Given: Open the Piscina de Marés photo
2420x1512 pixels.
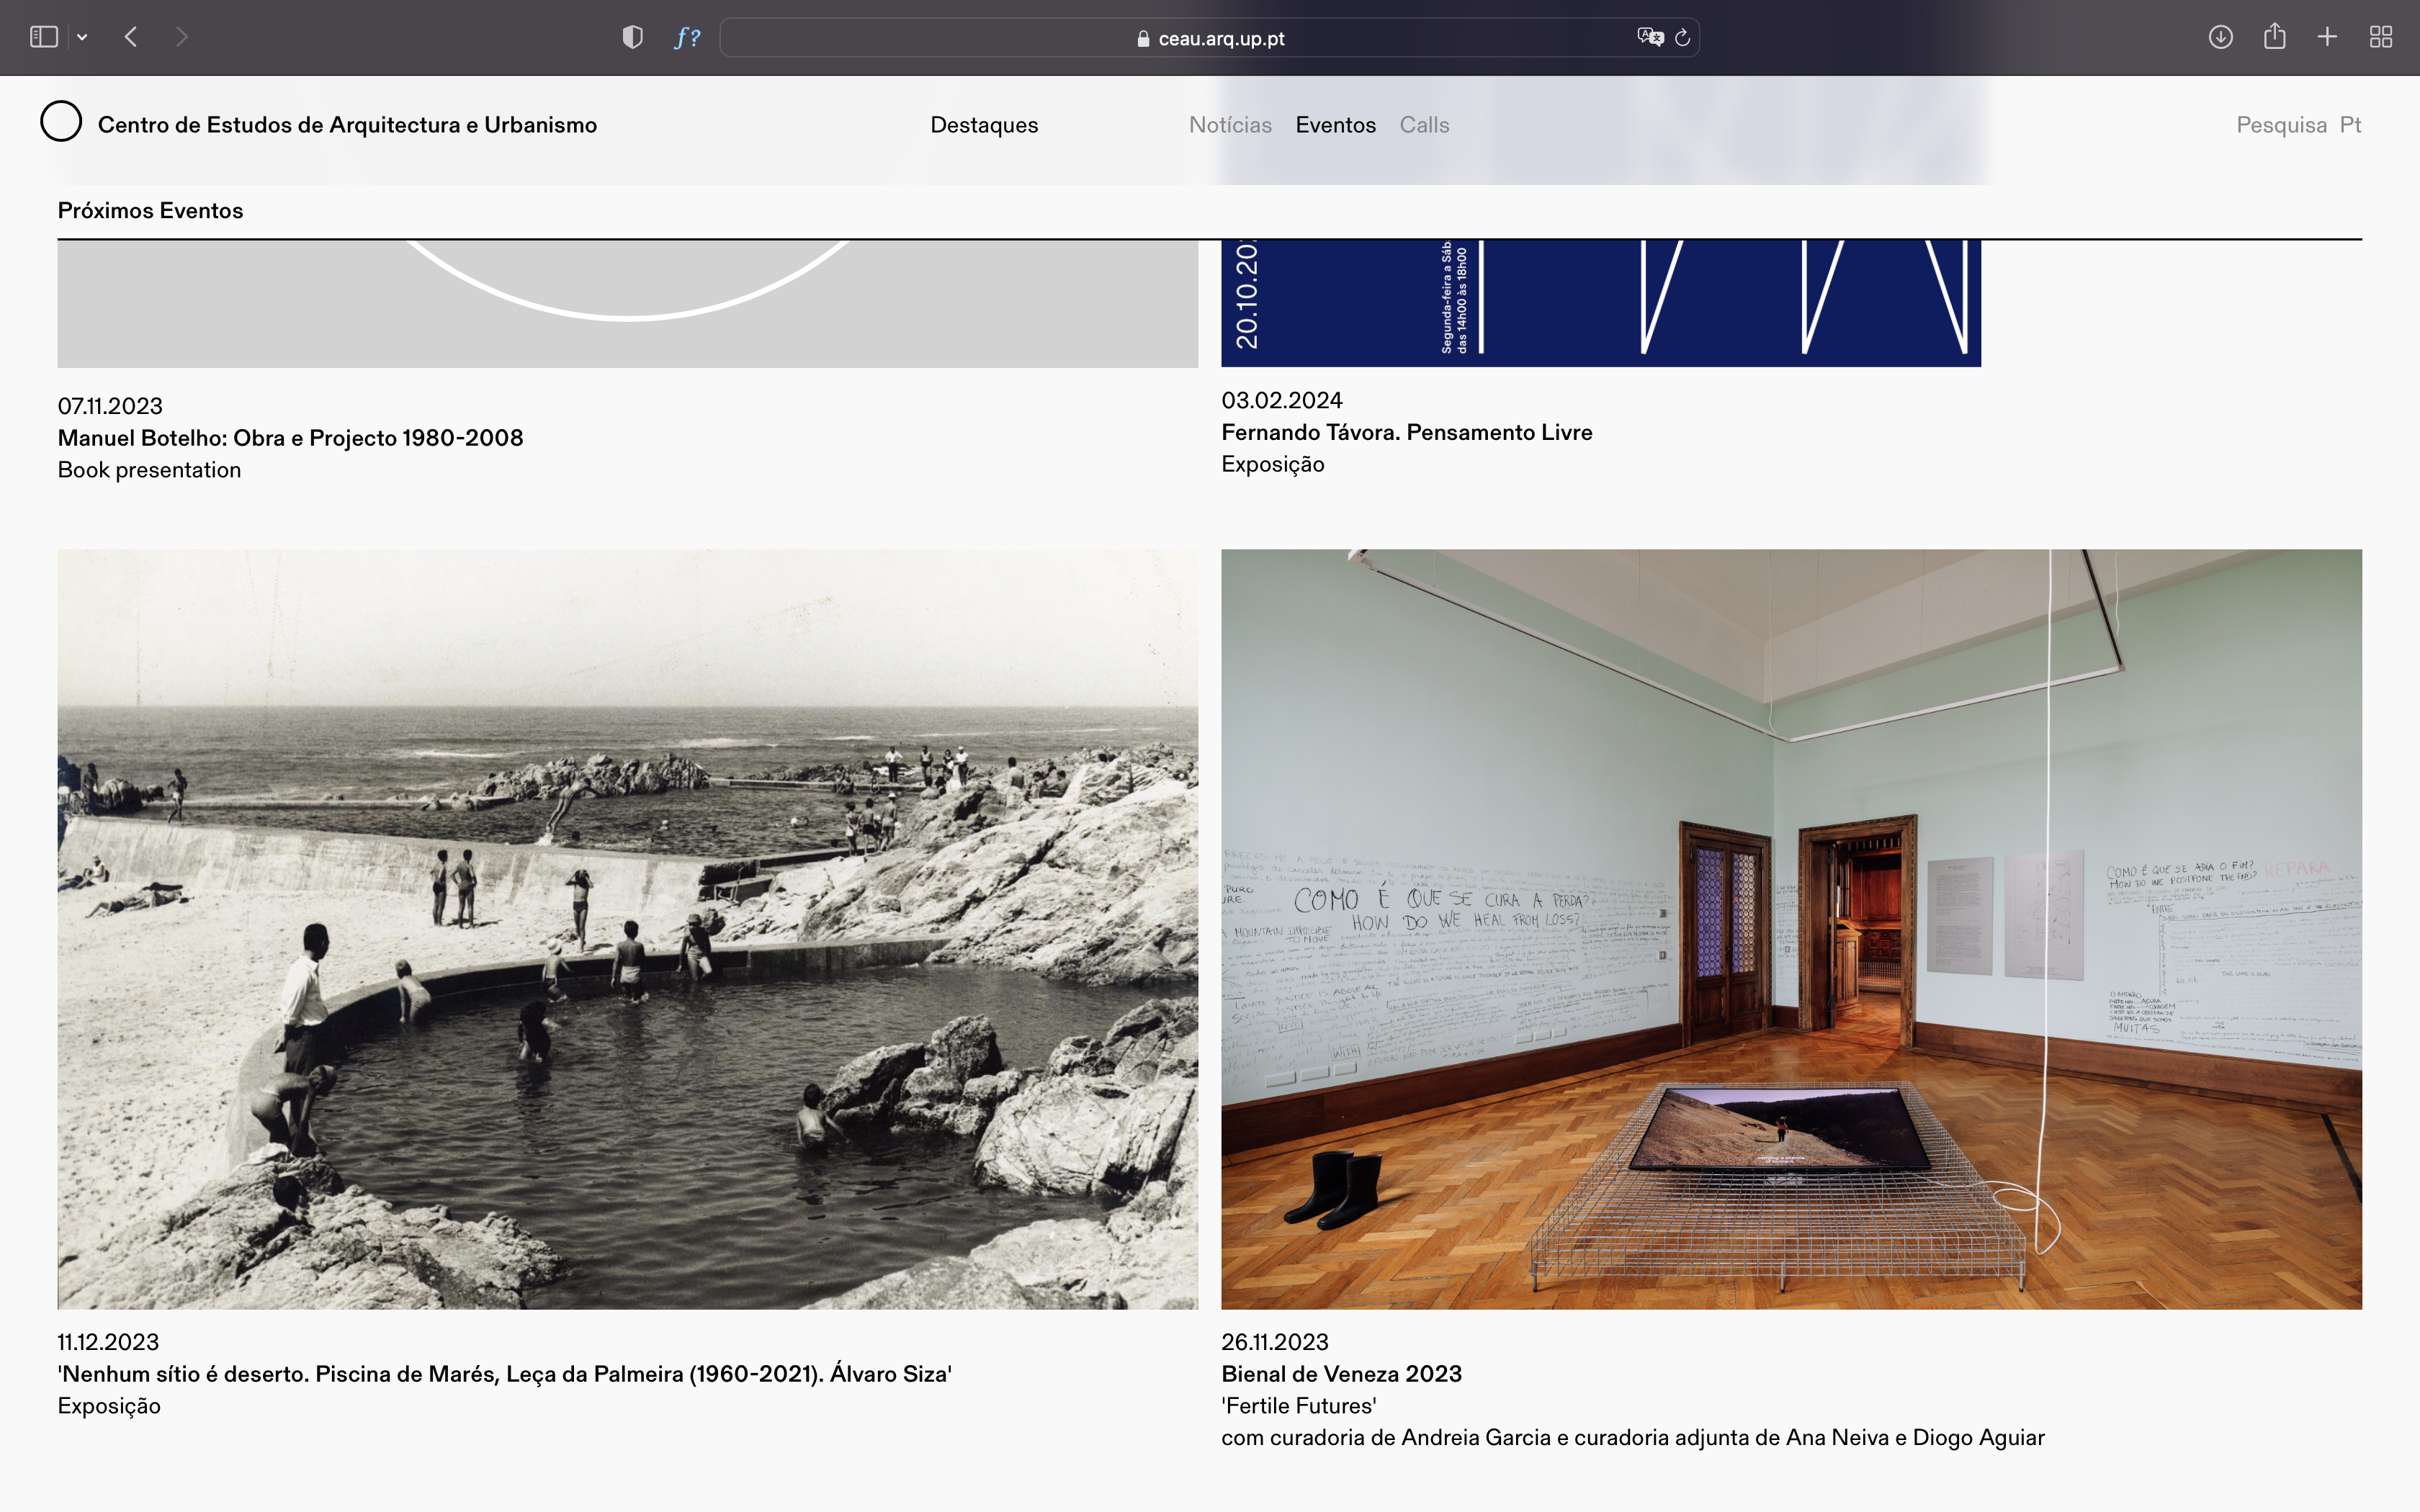Looking at the screenshot, I should (x=627, y=928).
